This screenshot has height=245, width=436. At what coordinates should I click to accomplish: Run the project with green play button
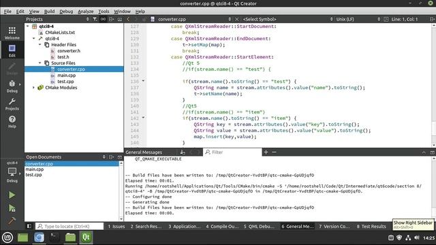click(12, 195)
